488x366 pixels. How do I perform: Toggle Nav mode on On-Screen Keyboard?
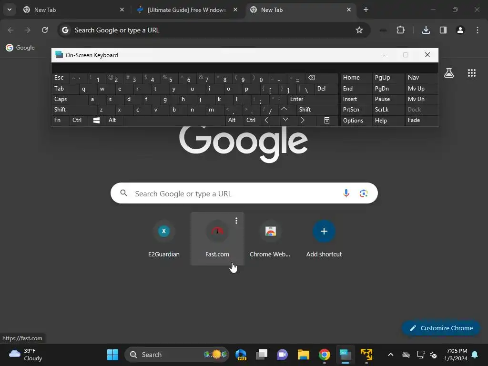[x=421, y=78]
